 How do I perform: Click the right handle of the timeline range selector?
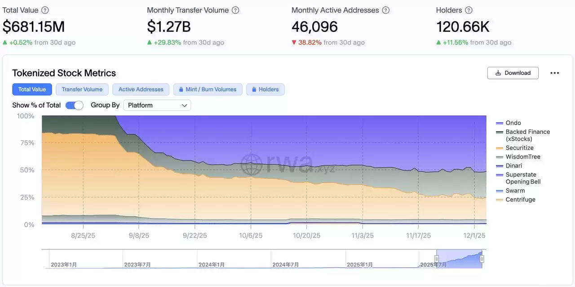pos(483,259)
